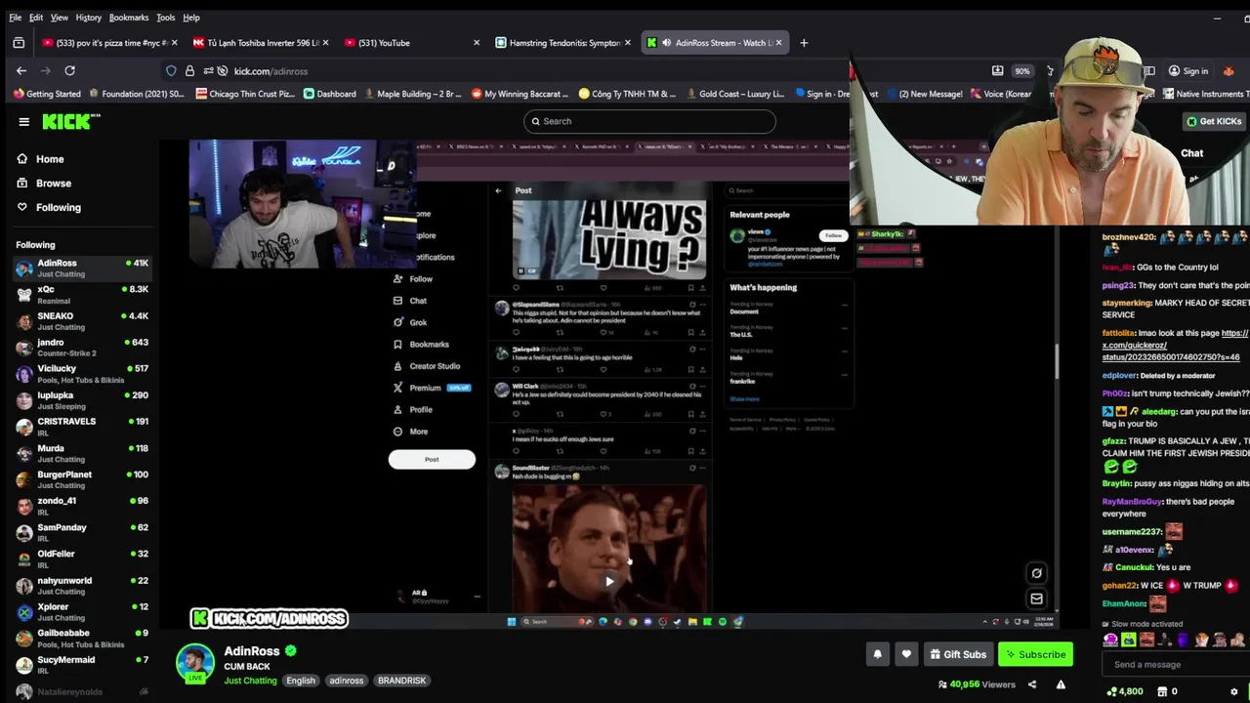This screenshot has height=703, width=1250.
Task: Click the Get KICKs button
Action: pos(1214,121)
